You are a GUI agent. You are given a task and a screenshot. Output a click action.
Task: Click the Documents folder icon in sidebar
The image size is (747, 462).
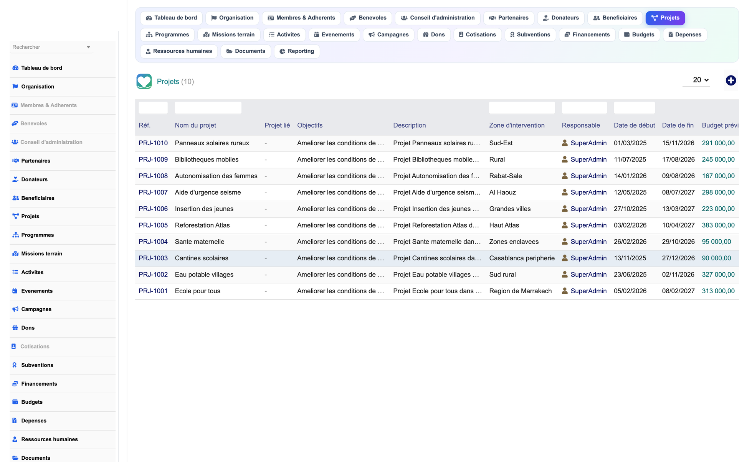point(15,458)
